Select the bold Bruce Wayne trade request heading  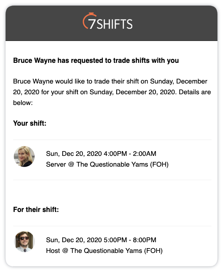[96, 60]
